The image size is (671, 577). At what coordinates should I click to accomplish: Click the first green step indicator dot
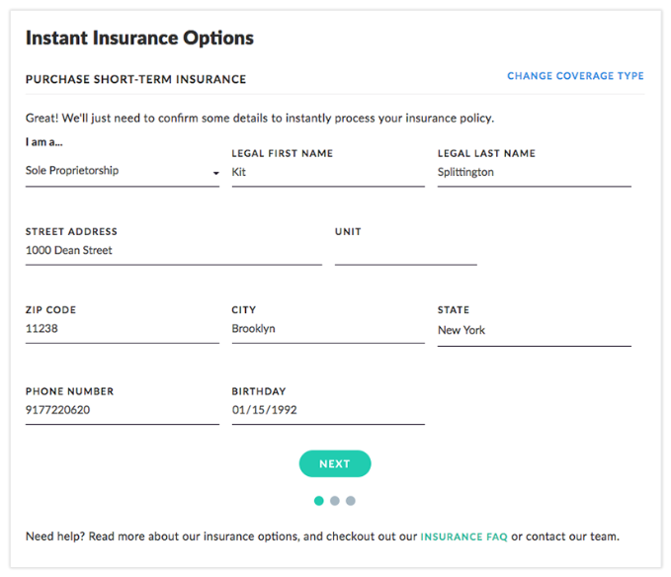click(x=318, y=501)
